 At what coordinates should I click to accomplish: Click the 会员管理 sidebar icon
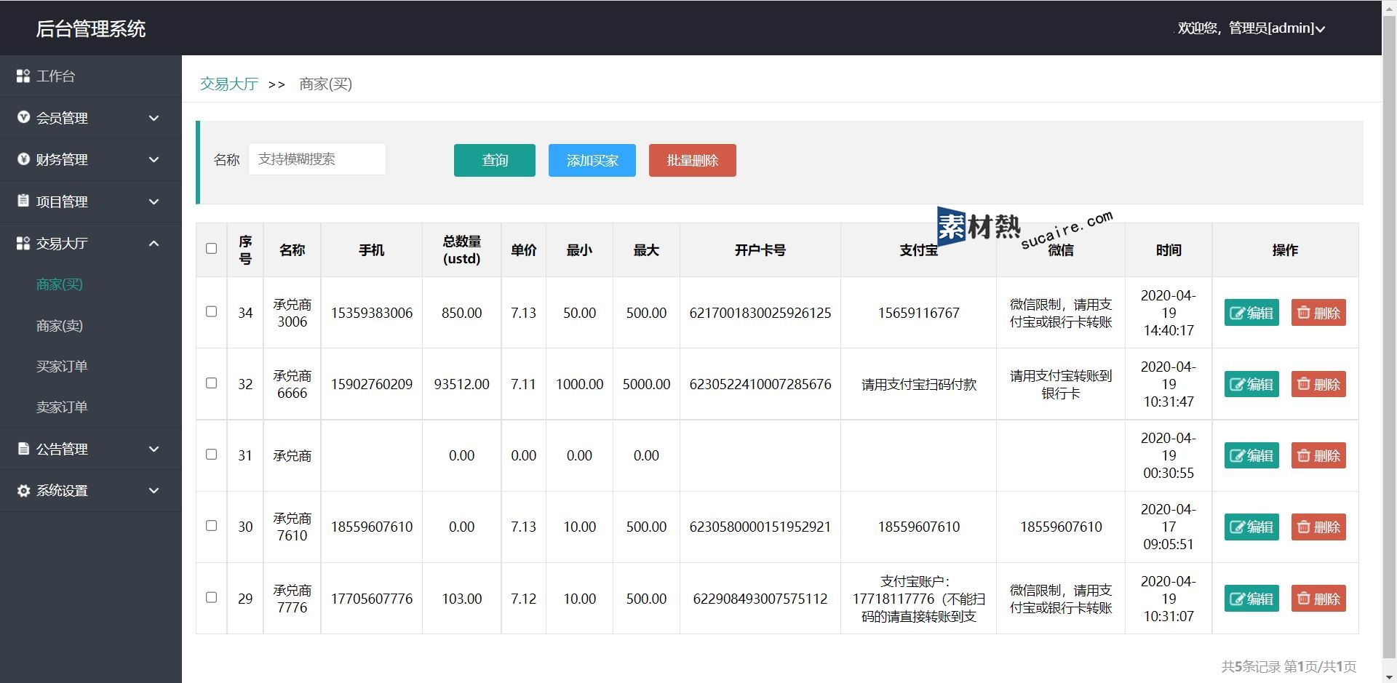pos(23,117)
